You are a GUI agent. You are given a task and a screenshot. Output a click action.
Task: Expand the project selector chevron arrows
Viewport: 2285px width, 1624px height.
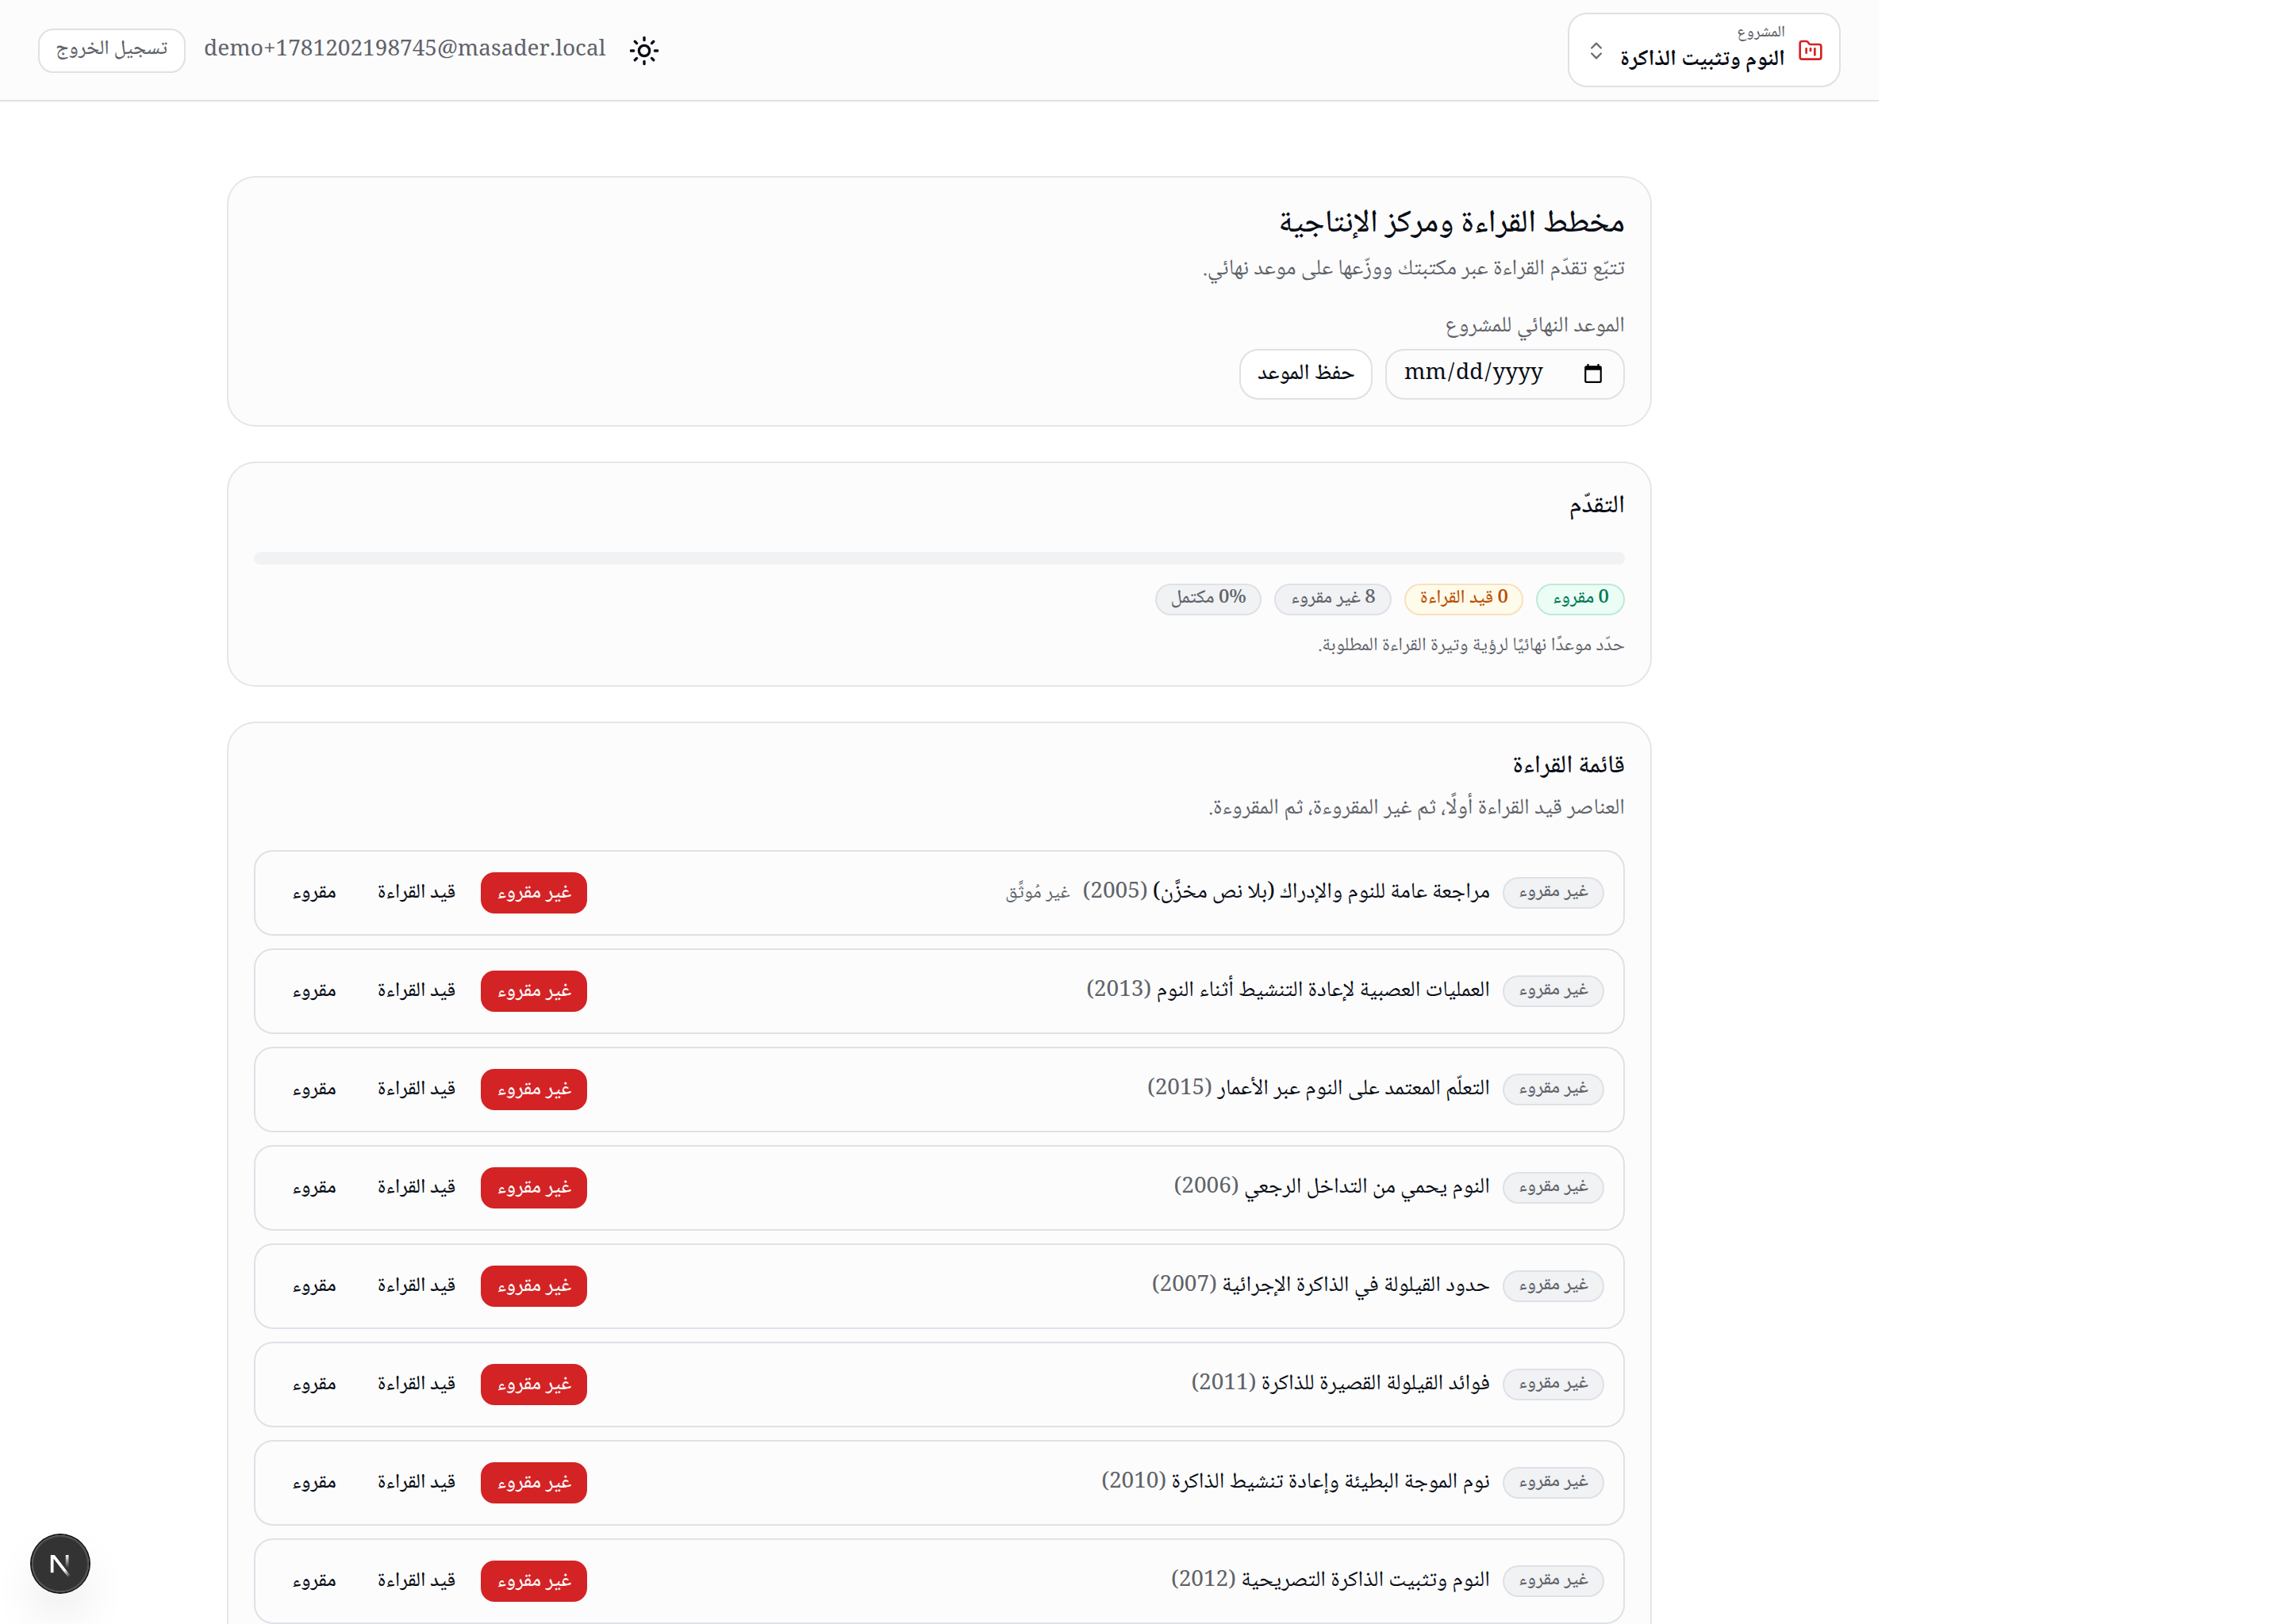[1596, 50]
